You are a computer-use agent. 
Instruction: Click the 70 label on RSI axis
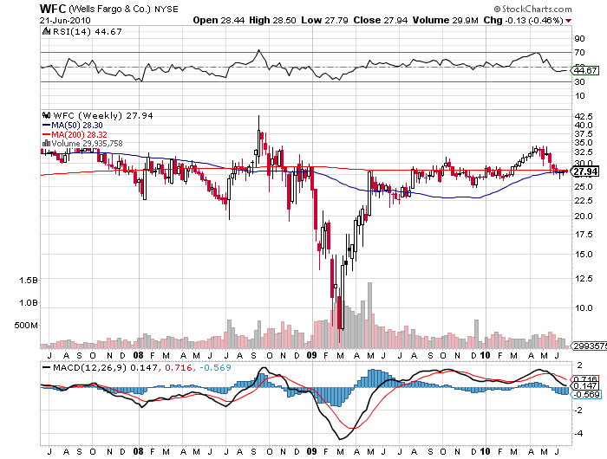click(x=580, y=53)
